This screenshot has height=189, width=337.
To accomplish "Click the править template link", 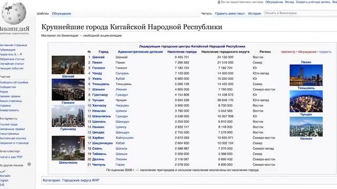I will point(325,52).
